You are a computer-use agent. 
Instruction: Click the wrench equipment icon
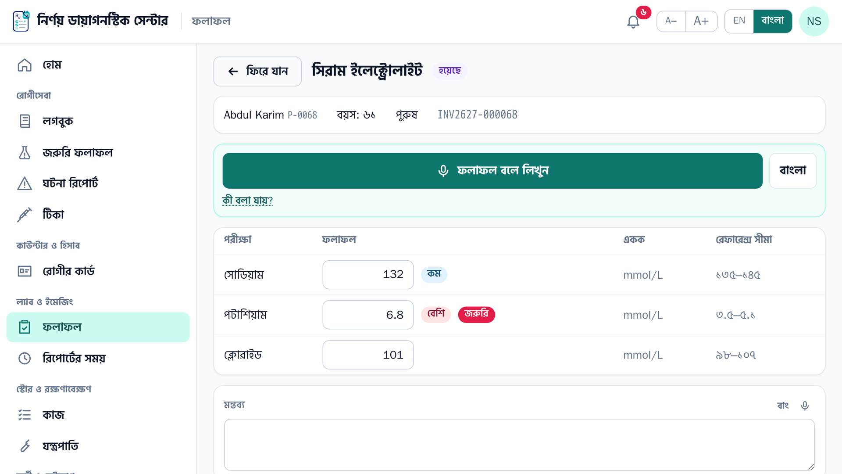click(x=25, y=446)
